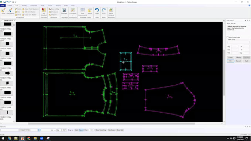Switch to the Grade ribbon tab
This screenshot has height=141, width=251.
(x=50, y=6)
